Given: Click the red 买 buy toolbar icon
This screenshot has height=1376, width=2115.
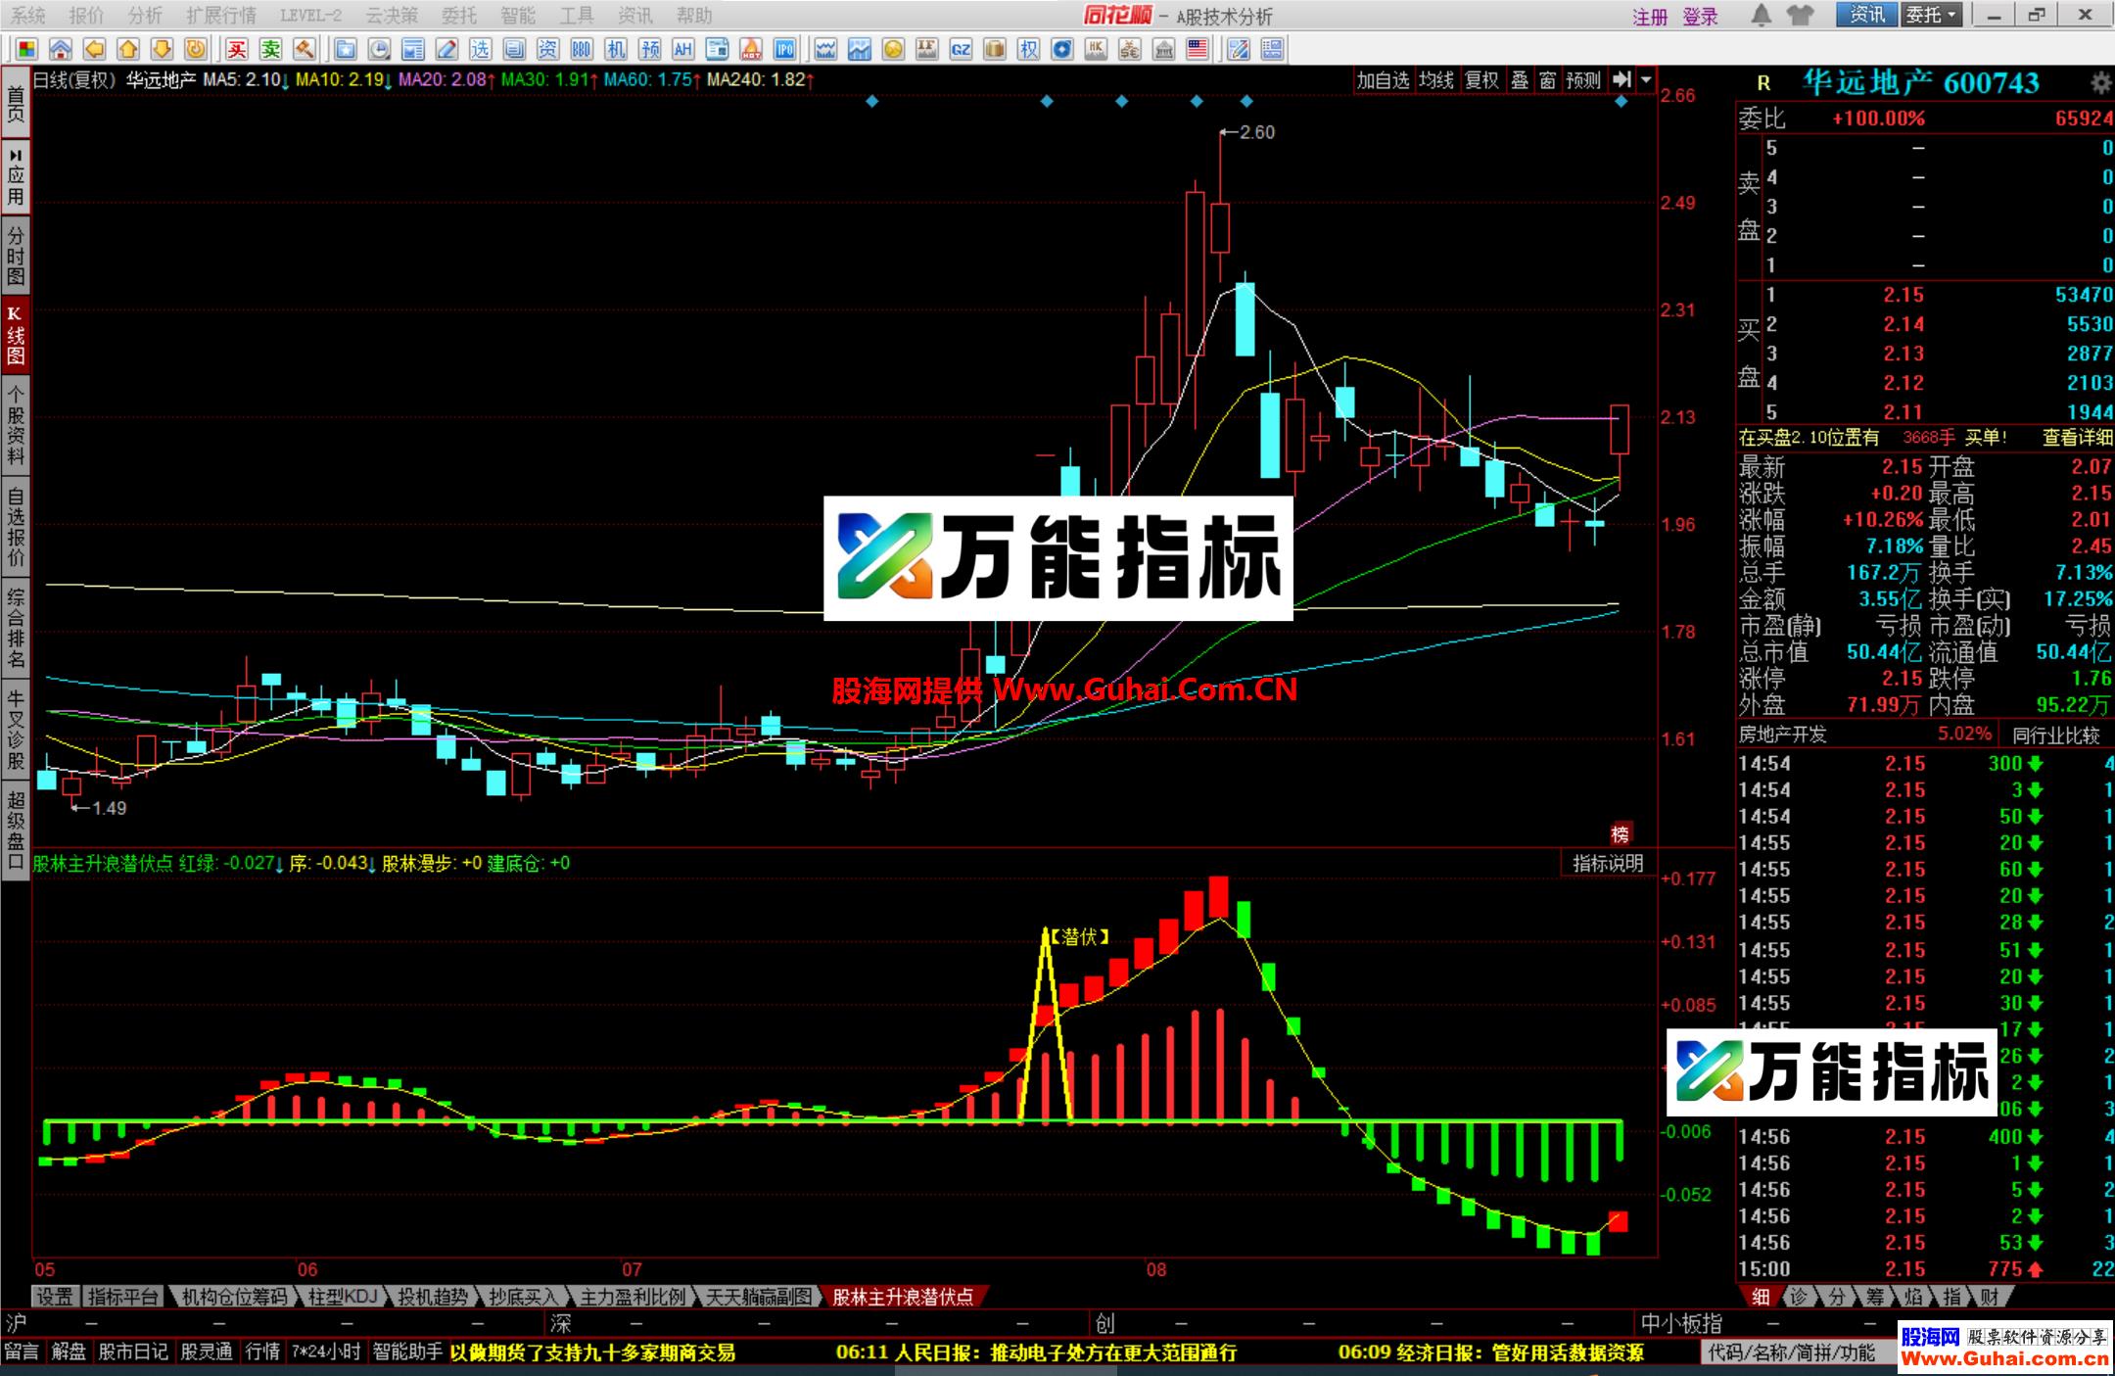Looking at the screenshot, I should pos(237,49).
